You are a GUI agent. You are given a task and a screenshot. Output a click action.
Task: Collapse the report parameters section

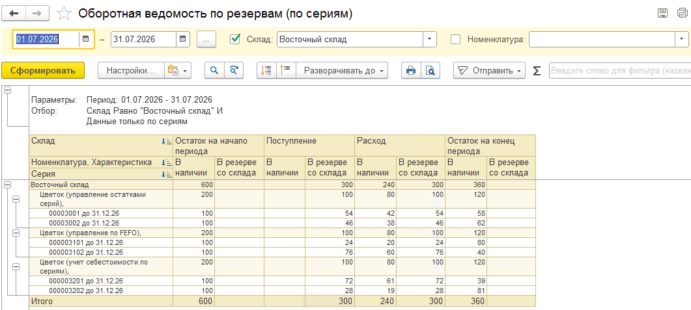click(7, 90)
